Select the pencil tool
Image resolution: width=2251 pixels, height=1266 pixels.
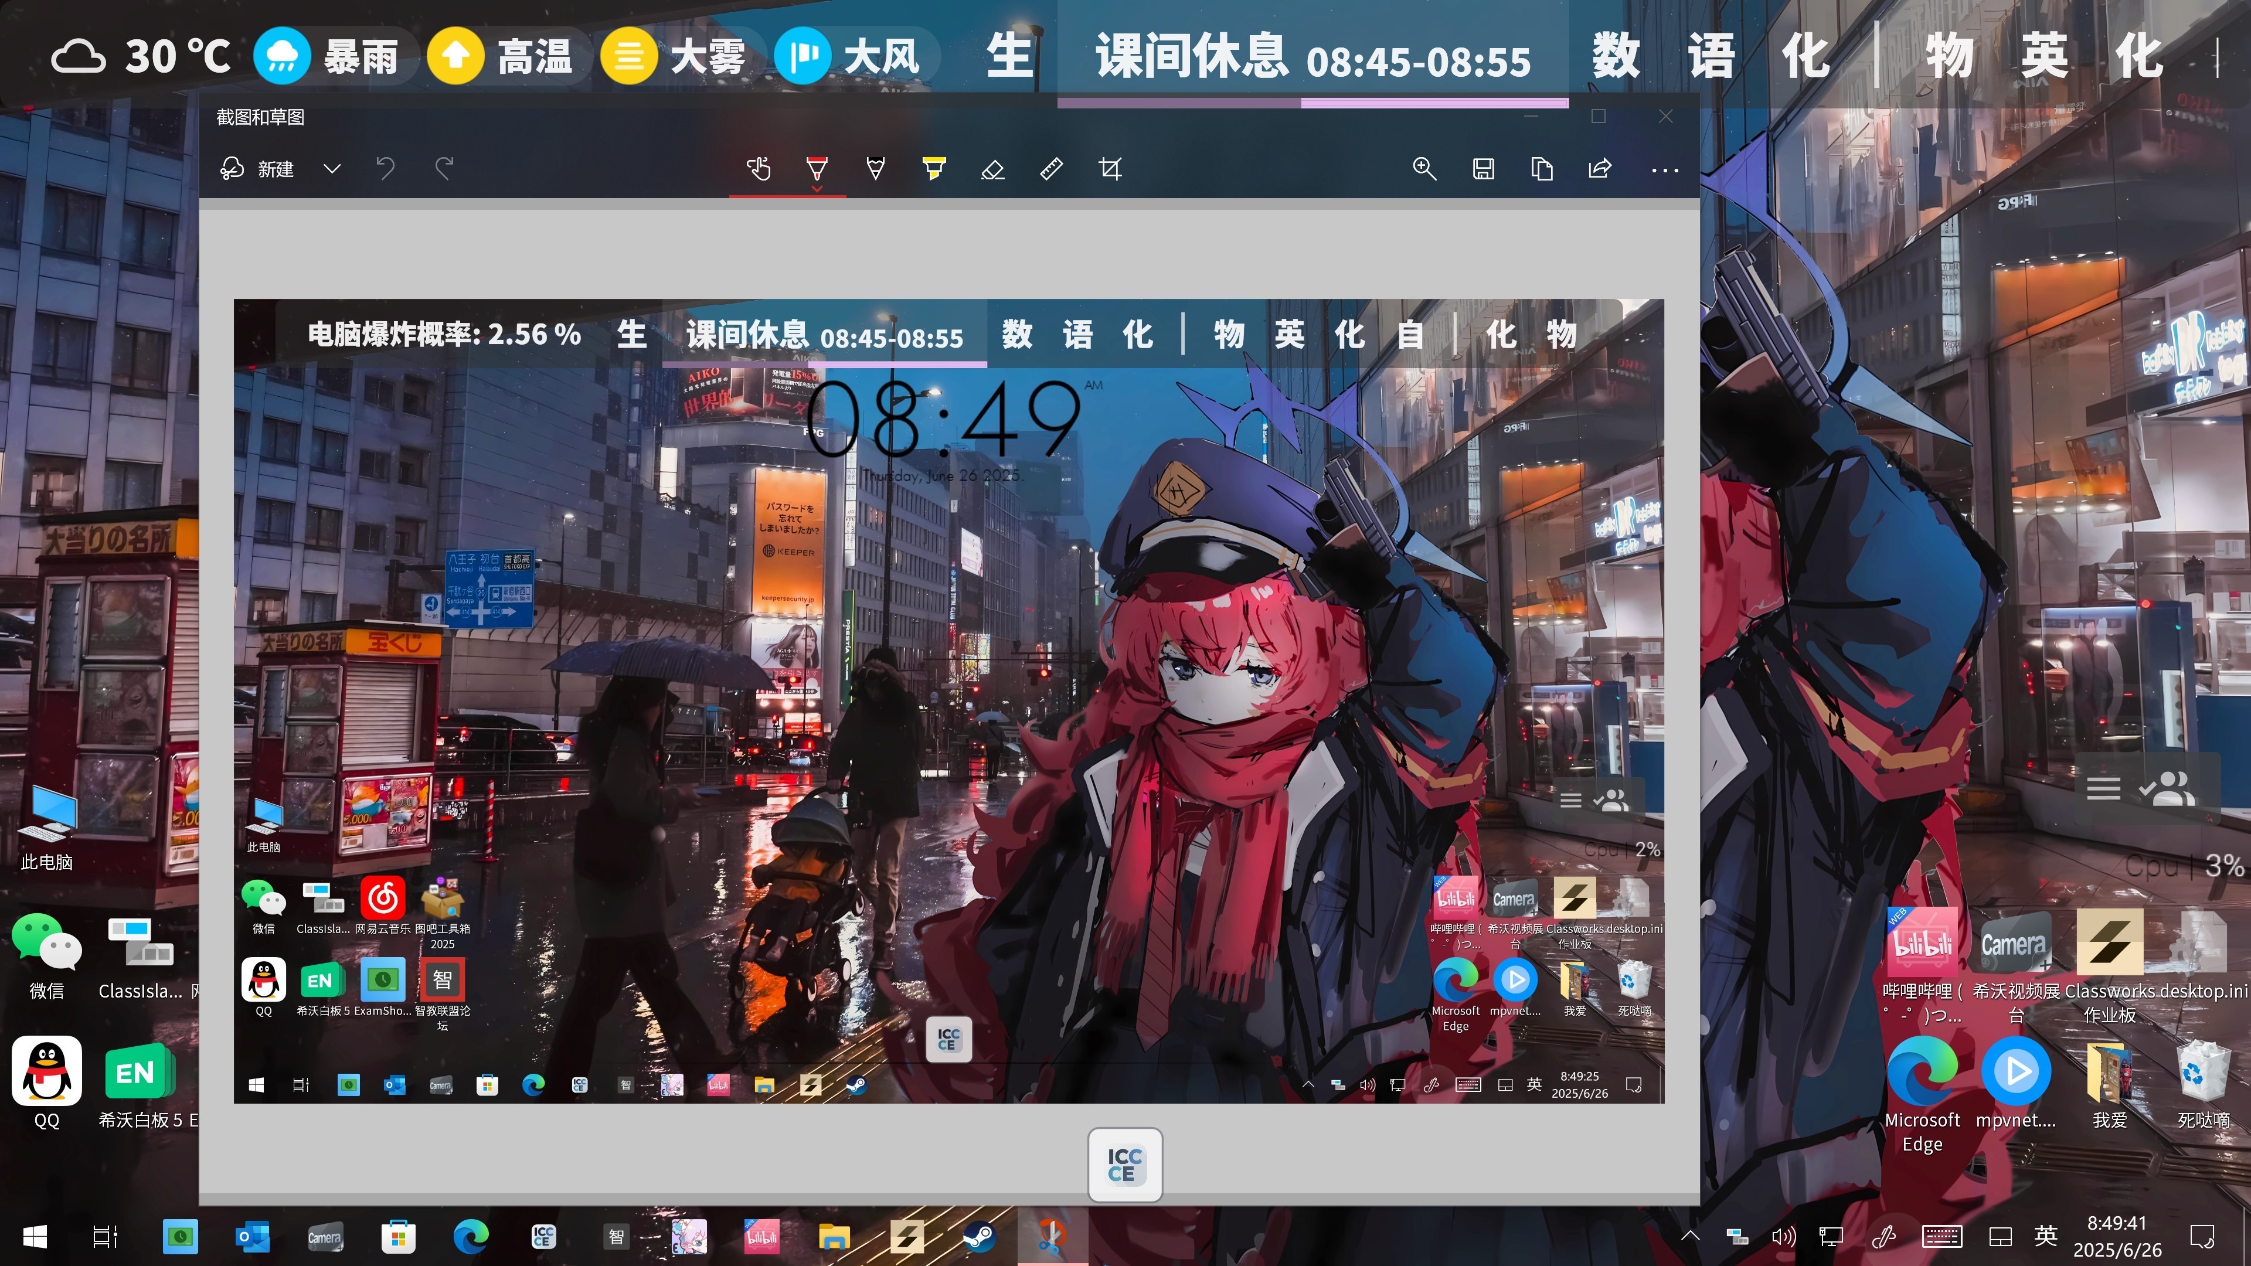click(x=875, y=169)
